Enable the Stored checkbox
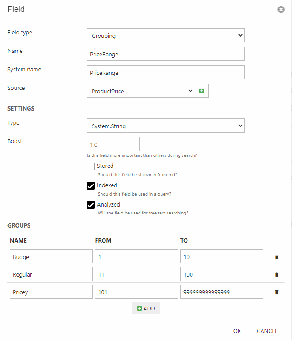The width and height of the screenshot is (292, 340). click(91, 166)
